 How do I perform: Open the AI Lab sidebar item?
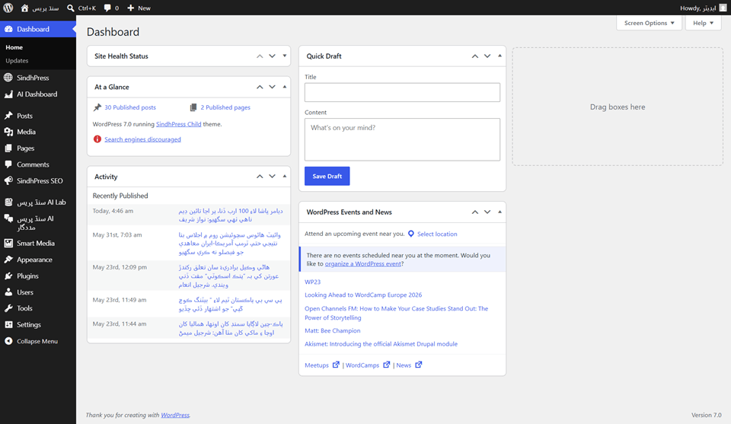coord(38,202)
